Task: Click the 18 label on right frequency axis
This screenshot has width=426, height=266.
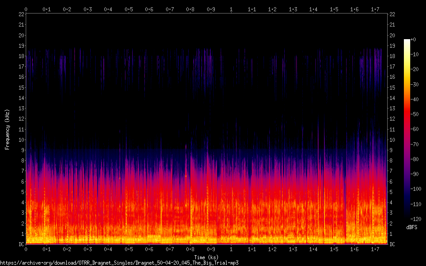Action: point(392,56)
